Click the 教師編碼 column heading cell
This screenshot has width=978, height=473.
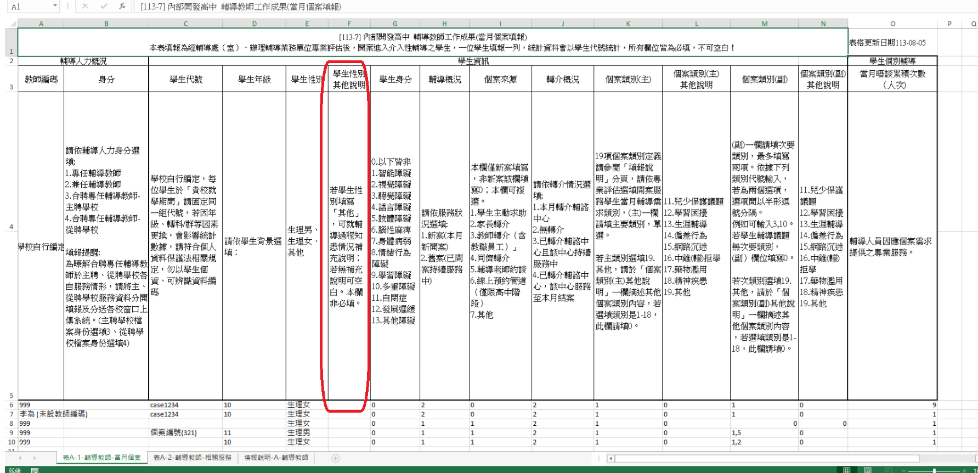tap(41, 79)
